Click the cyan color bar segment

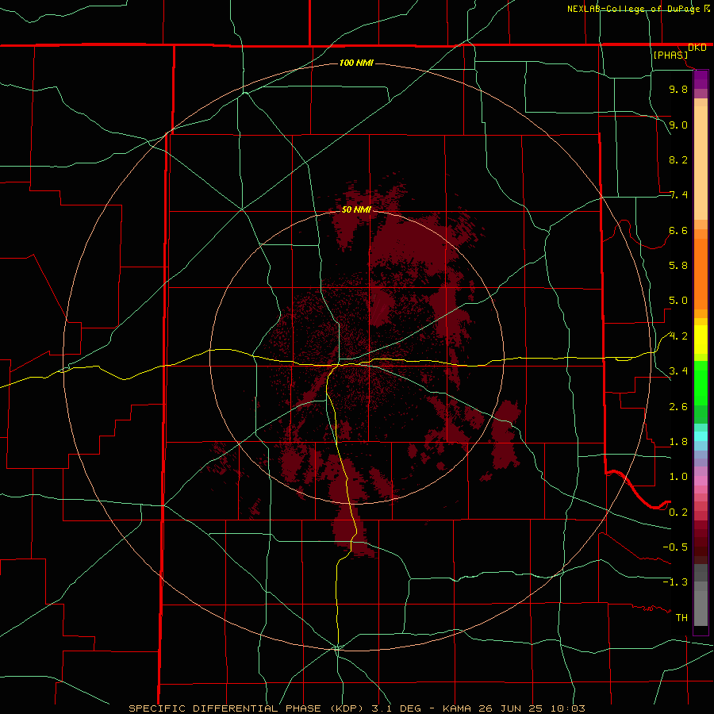pos(701,436)
